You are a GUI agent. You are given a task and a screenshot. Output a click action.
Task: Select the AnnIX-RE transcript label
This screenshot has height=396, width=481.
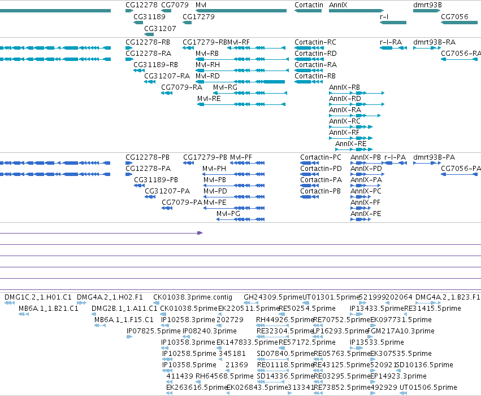coord(350,144)
